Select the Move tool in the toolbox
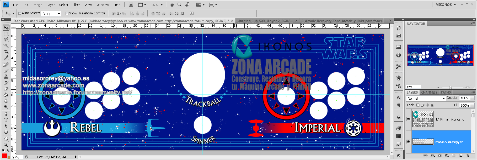Viewport: 477px width, 160px height. coord(6,27)
